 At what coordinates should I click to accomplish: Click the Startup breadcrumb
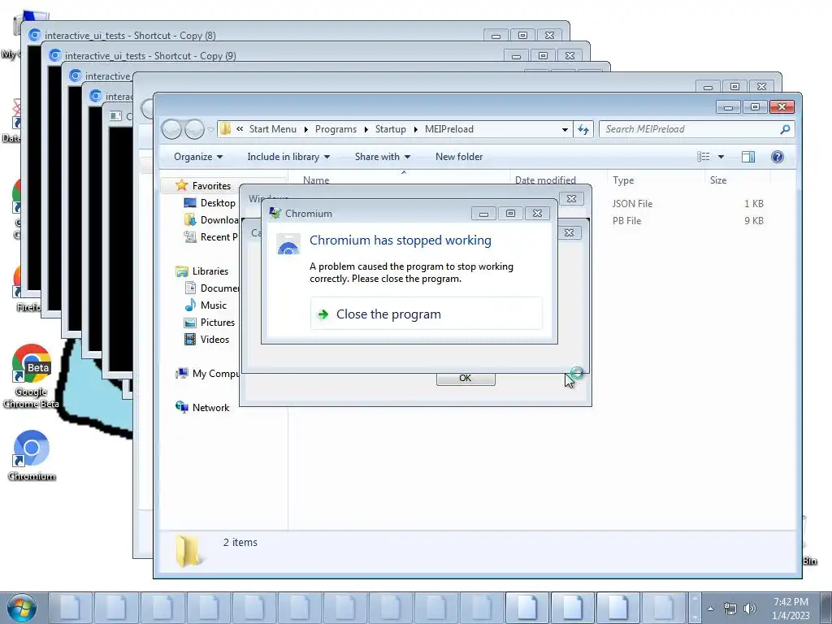(391, 129)
